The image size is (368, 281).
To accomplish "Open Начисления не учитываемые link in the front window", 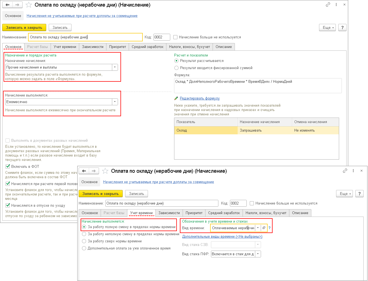I will tap(158, 182).
